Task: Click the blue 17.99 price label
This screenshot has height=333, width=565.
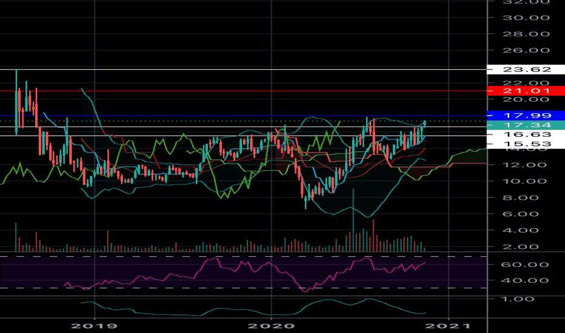Action: coord(526,116)
